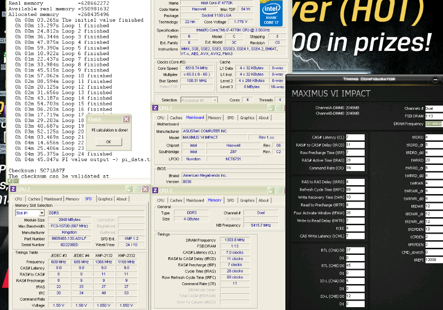Close the Finish dialog with its X
The image size is (443, 310).
[x=126, y=119]
